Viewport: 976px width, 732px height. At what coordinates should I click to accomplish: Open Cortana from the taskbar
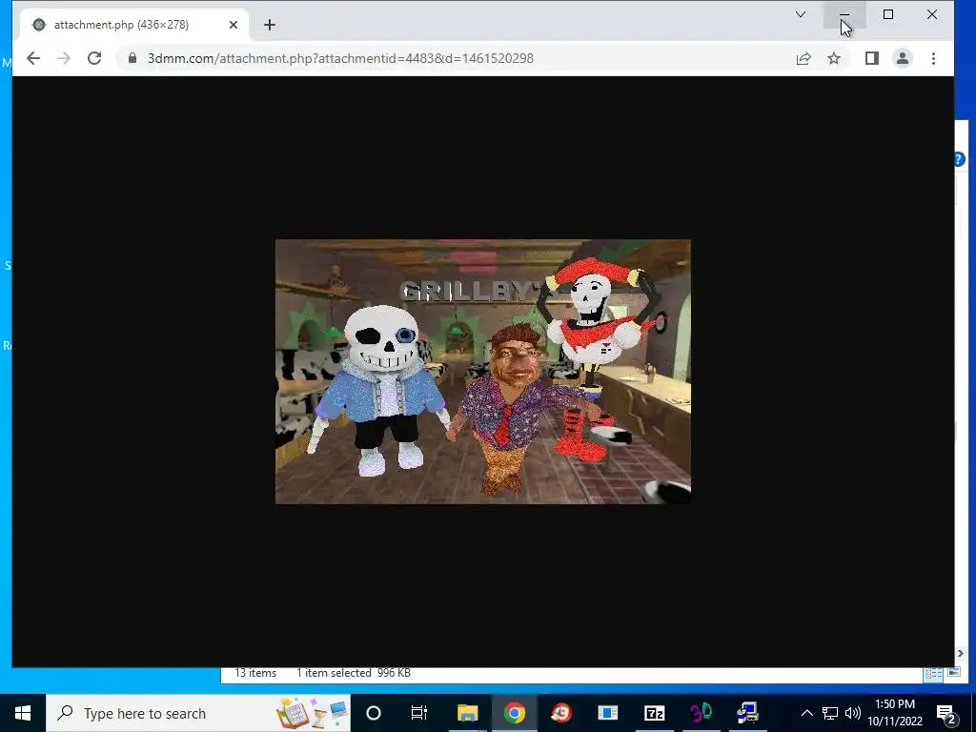point(374,713)
